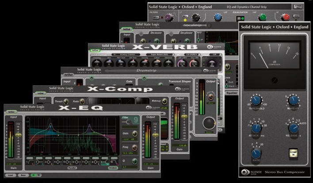Screen dimensions: 313x183
Task: Click the X-Comp Ratio knob
Action: (x=82, y=101)
